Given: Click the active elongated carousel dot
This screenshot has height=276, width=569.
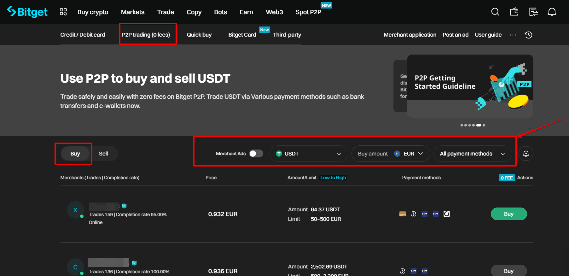Looking at the screenshot, I should pos(479,125).
